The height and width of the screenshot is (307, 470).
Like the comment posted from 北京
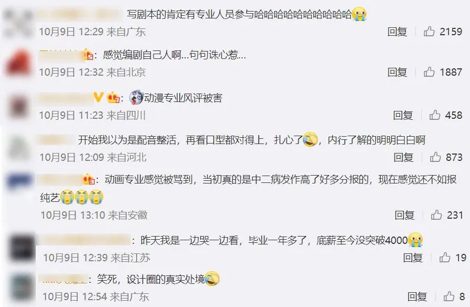429,72
